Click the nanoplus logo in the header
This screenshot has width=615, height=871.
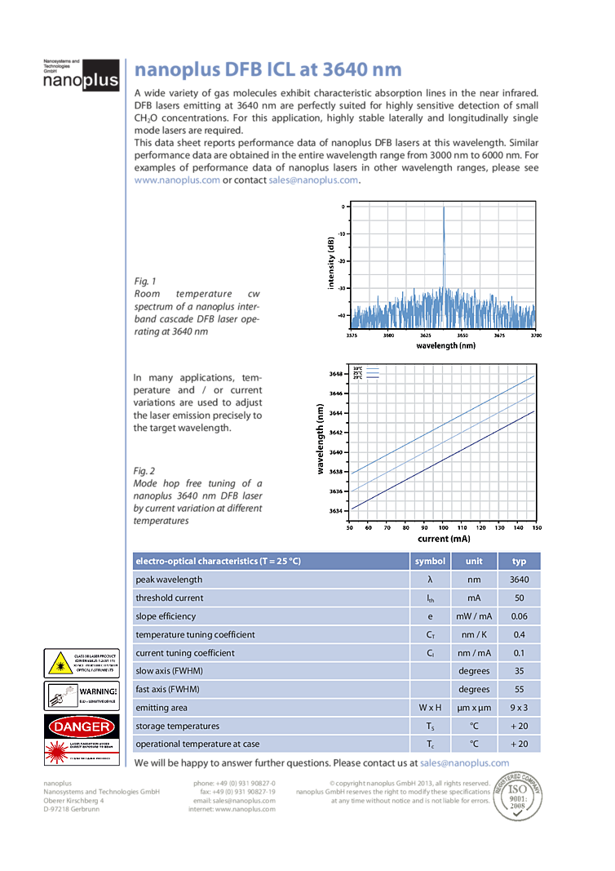(81, 75)
